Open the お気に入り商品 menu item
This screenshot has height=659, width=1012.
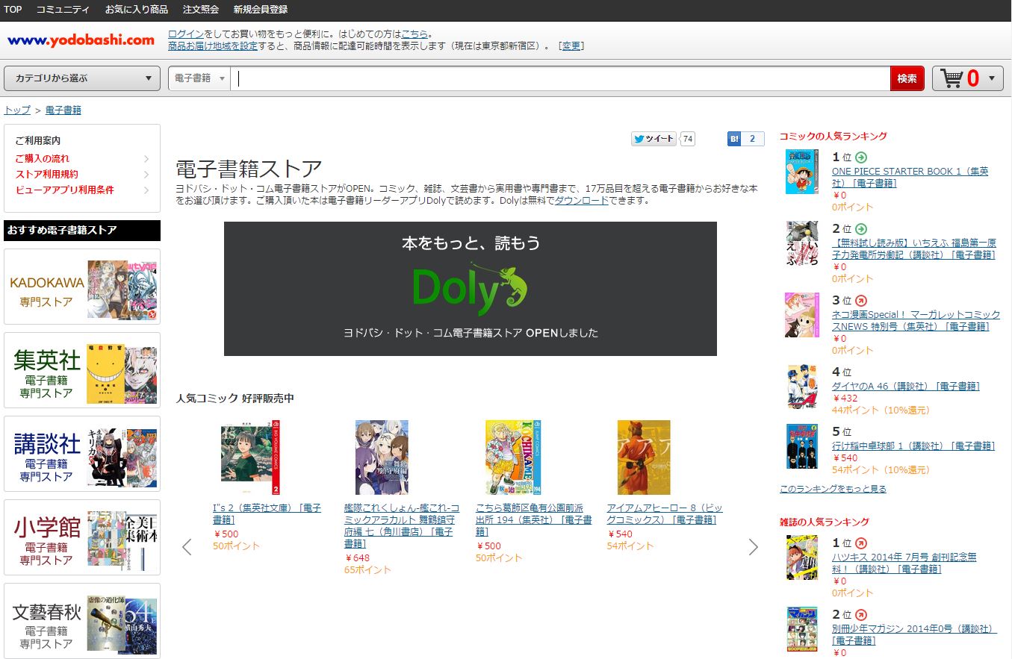click(x=136, y=10)
